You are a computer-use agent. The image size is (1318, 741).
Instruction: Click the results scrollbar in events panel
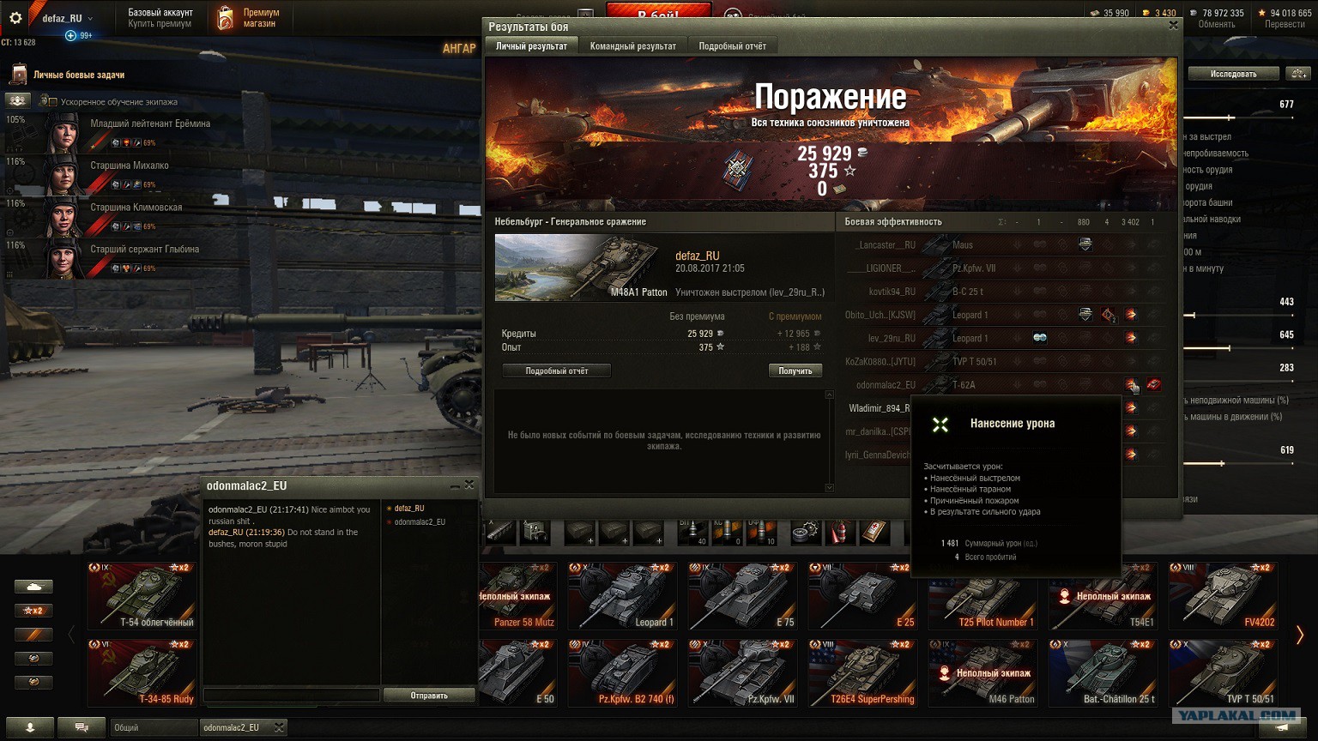(830, 441)
